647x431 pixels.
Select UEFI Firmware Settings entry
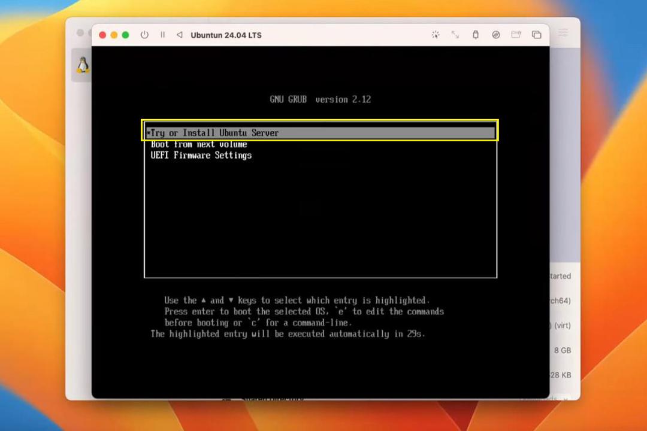pos(201,156)
